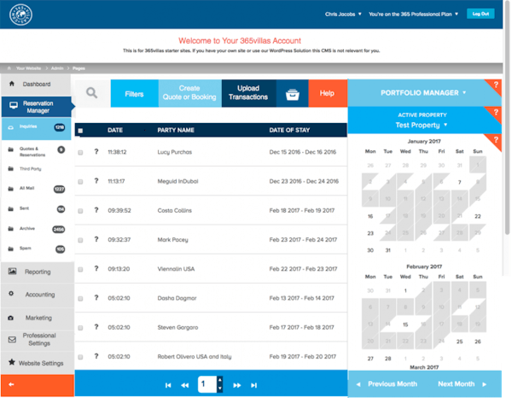Viewport: 512px width, 398px height.
Task: Go to Previous Month in calendar
Action: pos(387,384)
